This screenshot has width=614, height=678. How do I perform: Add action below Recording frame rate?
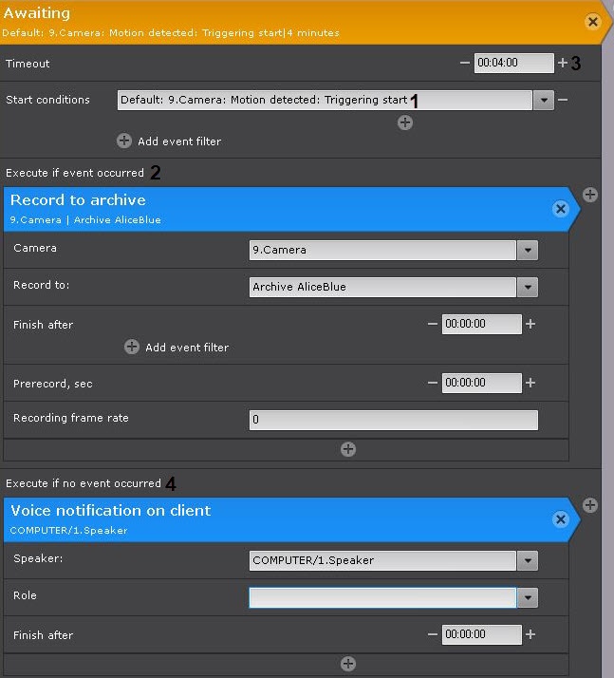click(348, 449)
